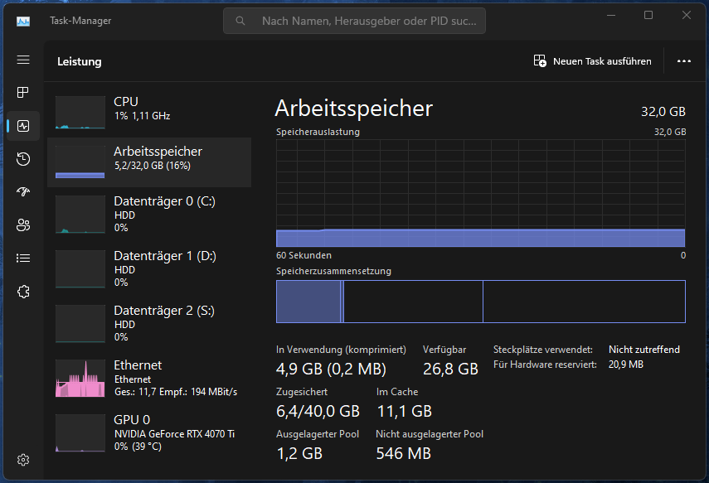Image resolution: width=709 pixels, height=483 pixels.
Task: Open Task Manager settings gear
Action: coord(23,460)
